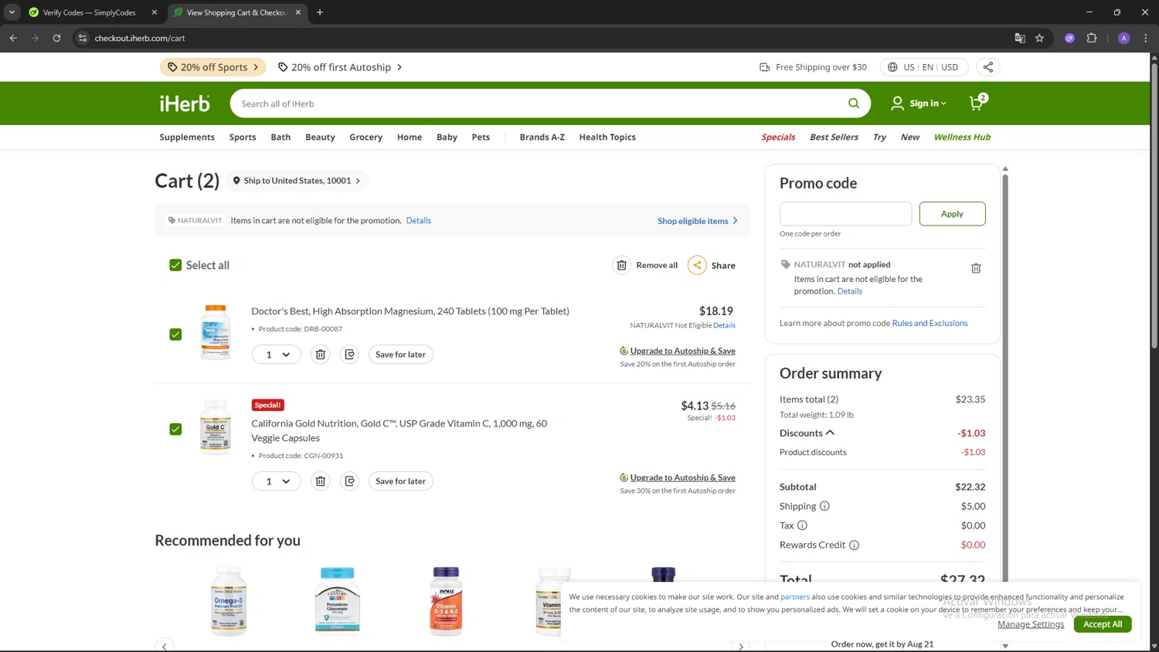Click trash icon for Doctor's Best Magnesium
Image resolution: width=1159 pixels, height=652 pixels.
tap(320, 355)
